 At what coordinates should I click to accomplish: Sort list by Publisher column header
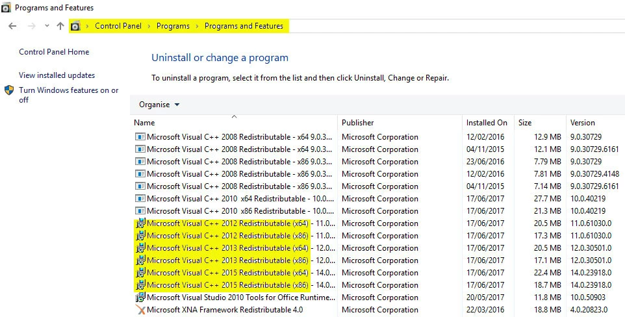coord(400,123)
